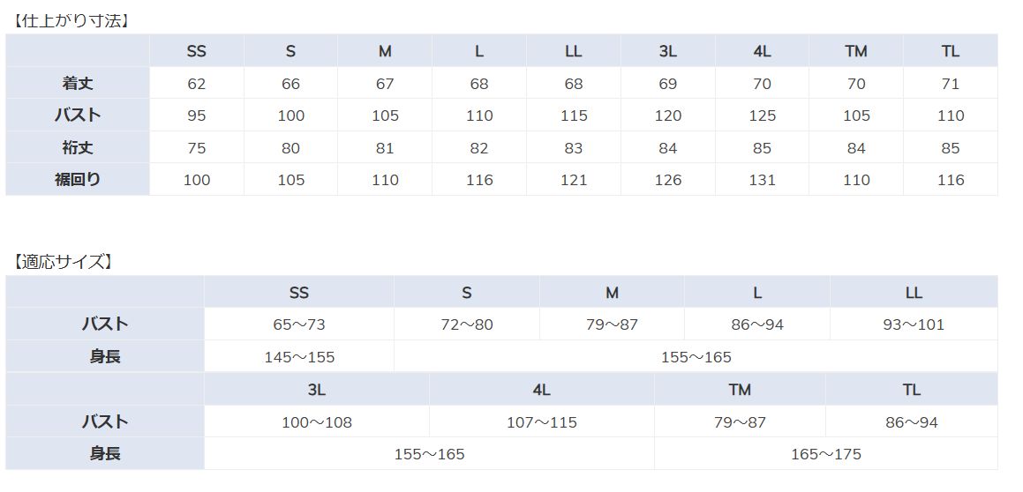Click the 着丈 row label

tap(78, 83)
